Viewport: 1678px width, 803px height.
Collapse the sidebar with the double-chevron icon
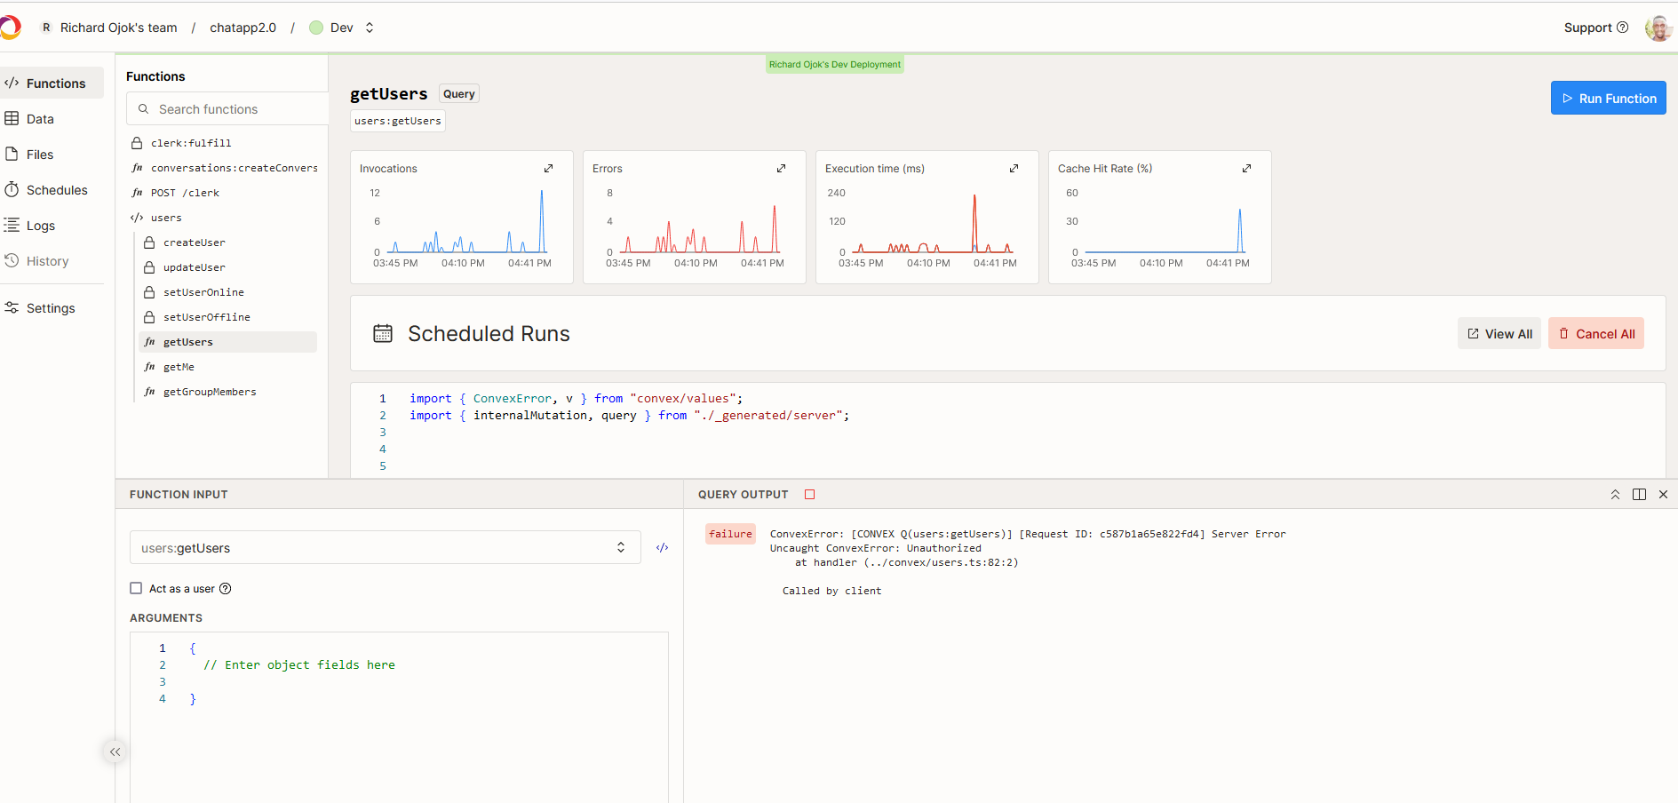click(115, 751)
